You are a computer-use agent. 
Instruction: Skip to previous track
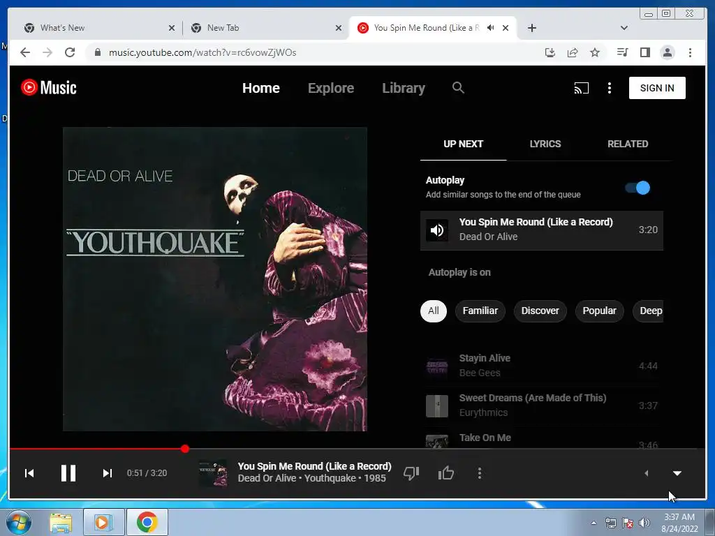[x=29, y=473]
